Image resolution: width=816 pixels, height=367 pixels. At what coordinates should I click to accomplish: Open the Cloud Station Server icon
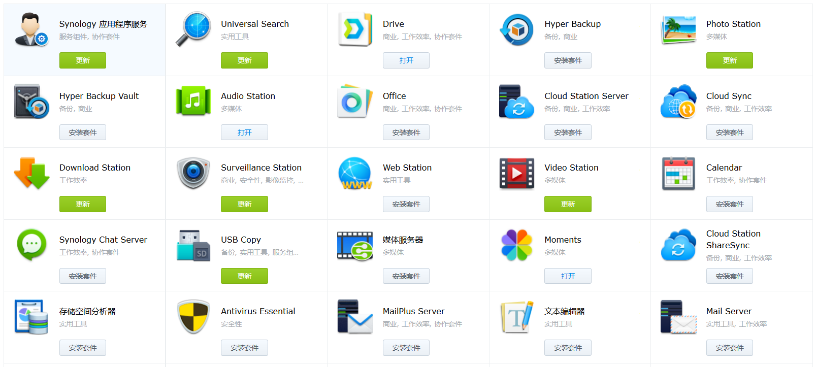516,102
